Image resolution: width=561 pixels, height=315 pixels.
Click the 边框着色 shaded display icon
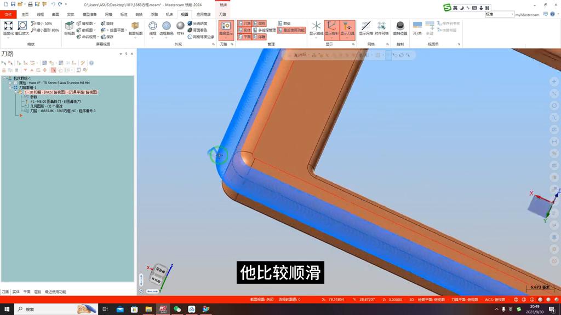coord(166,25)
